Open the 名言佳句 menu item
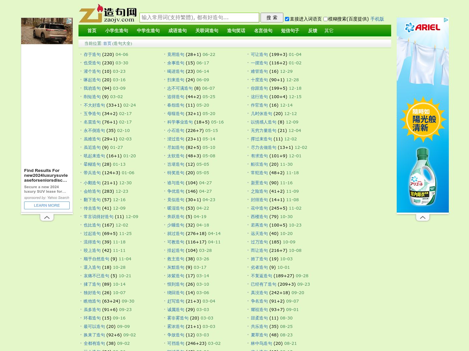The height and width of the screenshot is (351, 469). point(263,31)
